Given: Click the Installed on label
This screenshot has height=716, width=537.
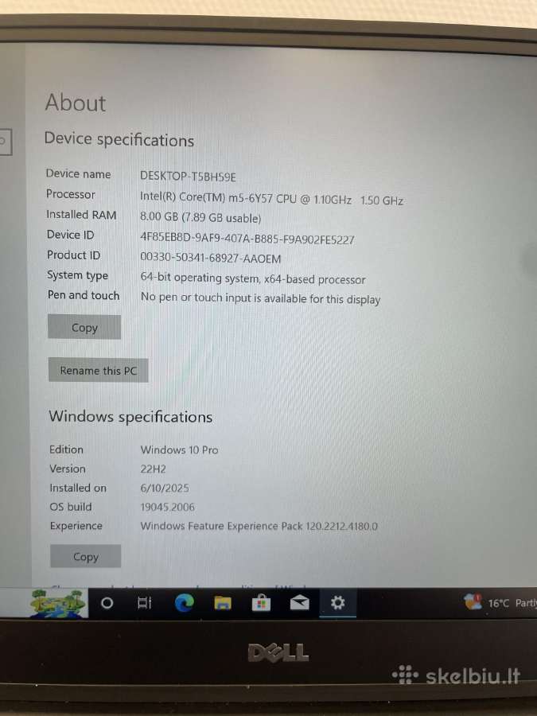Looking at the screenshot, I should (x=78, y=488).
